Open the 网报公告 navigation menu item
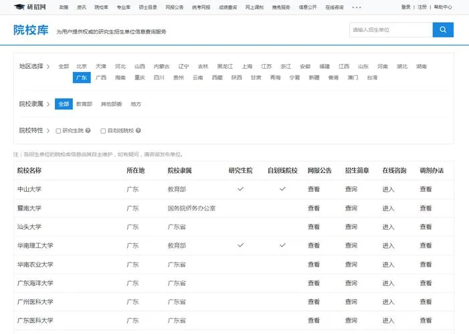 point(175,7)
